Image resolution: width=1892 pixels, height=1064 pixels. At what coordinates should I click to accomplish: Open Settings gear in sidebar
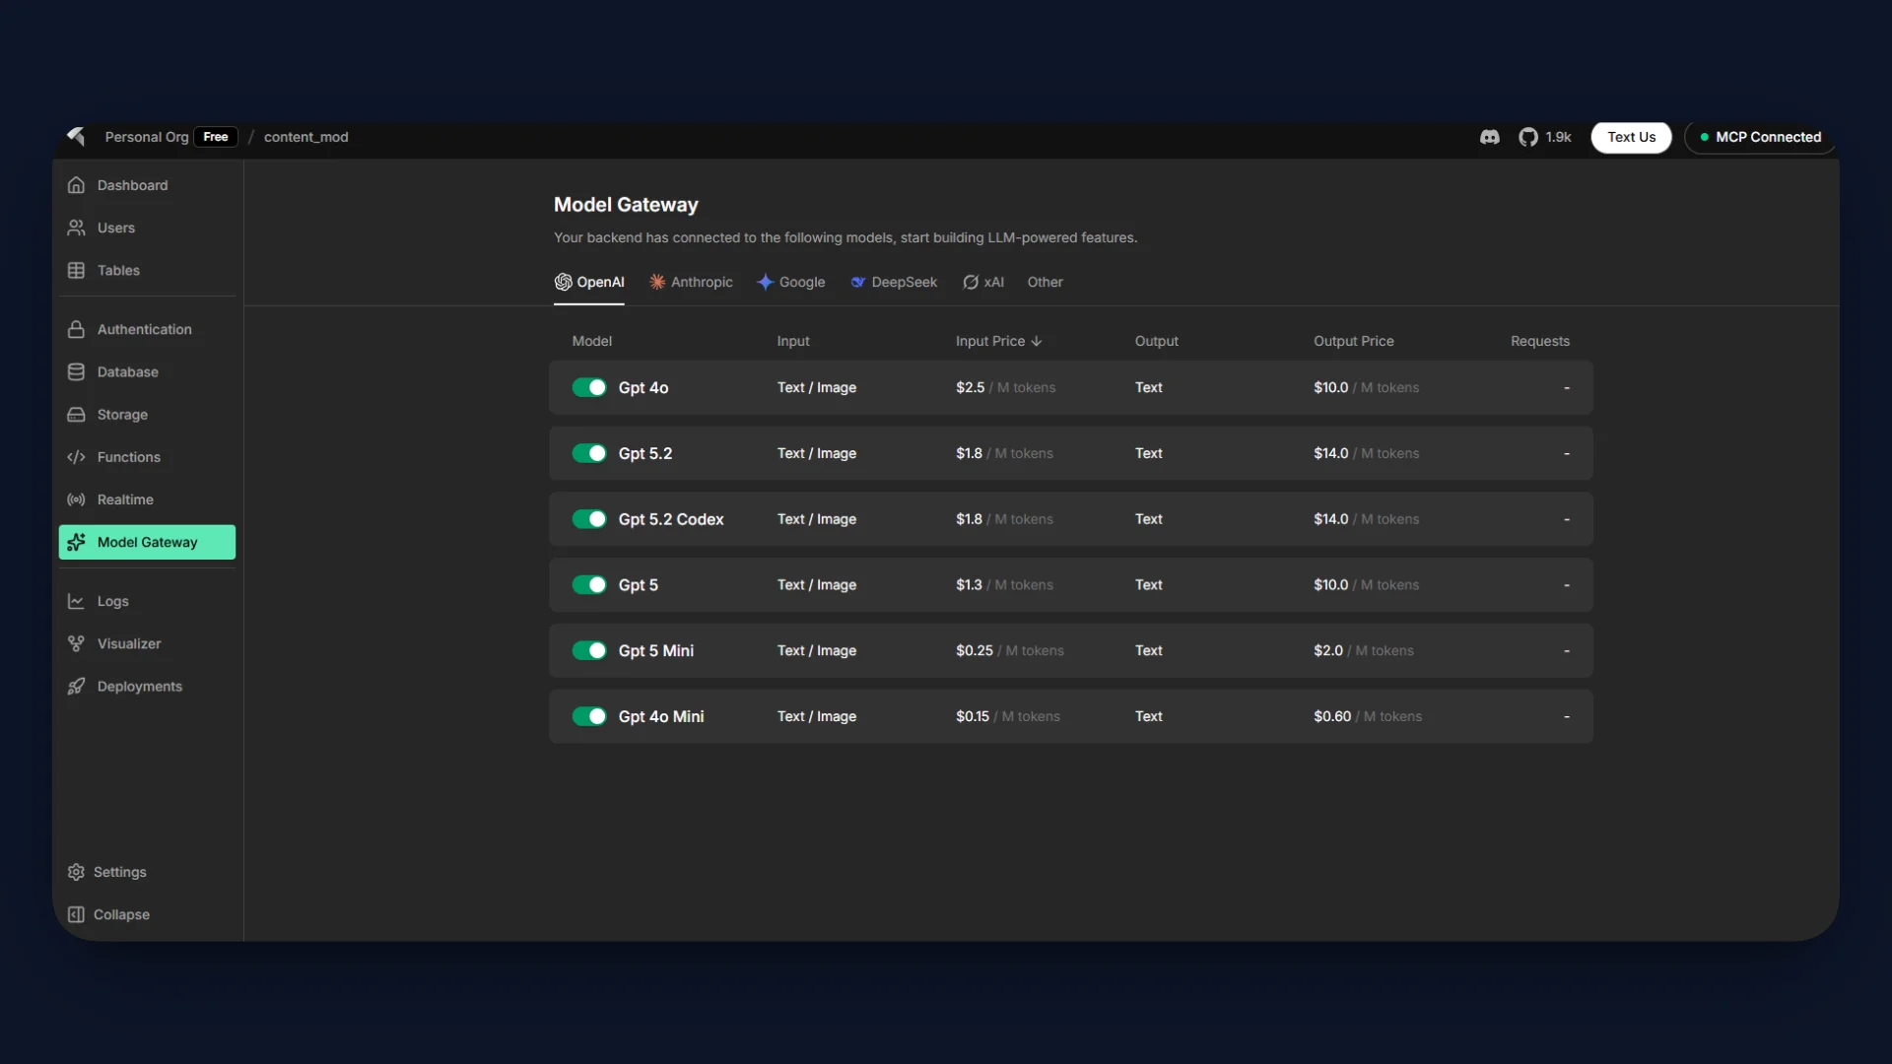pos(76,872)
